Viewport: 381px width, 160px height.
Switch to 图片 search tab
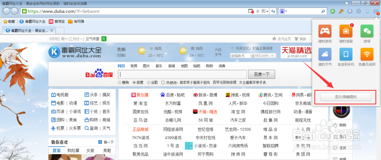coord(146,66)
